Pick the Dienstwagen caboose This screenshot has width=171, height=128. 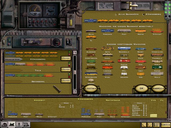click(x=91, y=55)
